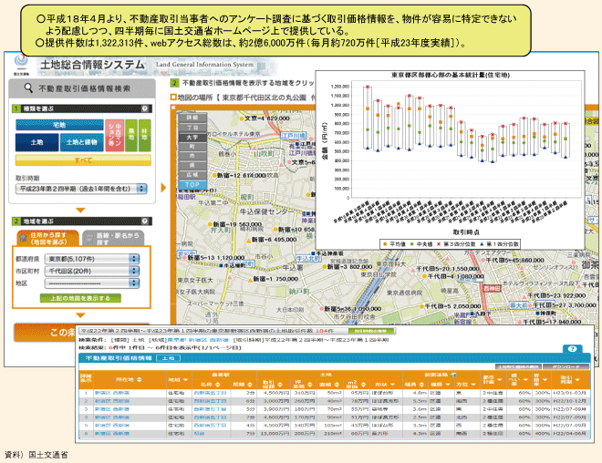Select the 中古マンション等 type
Image resolution: width=602 pixels, height=463 pixels.
click(x=114, y=135)
